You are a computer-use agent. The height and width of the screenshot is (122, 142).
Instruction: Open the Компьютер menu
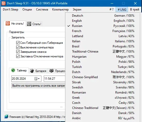[60, 9]
